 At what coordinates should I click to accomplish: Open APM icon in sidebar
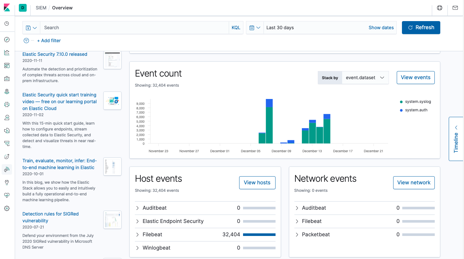(7, 143)
